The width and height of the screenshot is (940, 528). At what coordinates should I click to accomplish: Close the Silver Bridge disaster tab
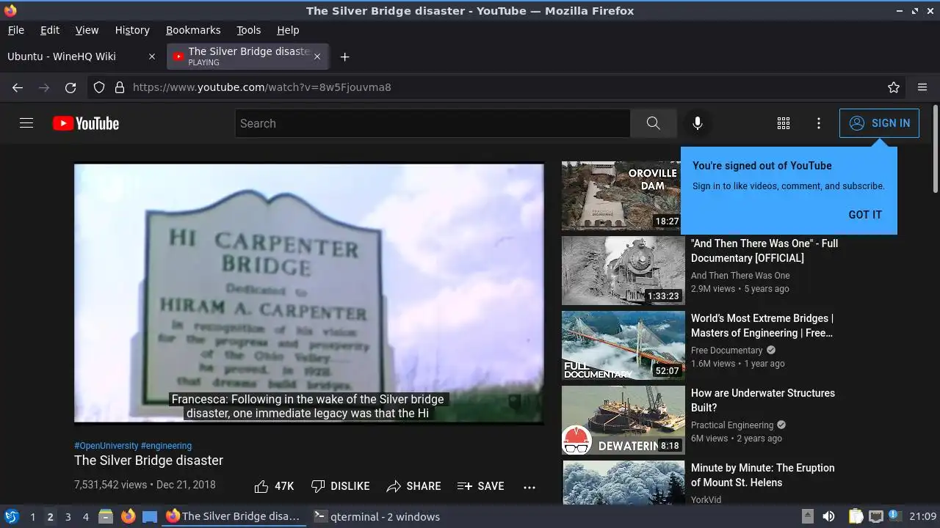317,56
